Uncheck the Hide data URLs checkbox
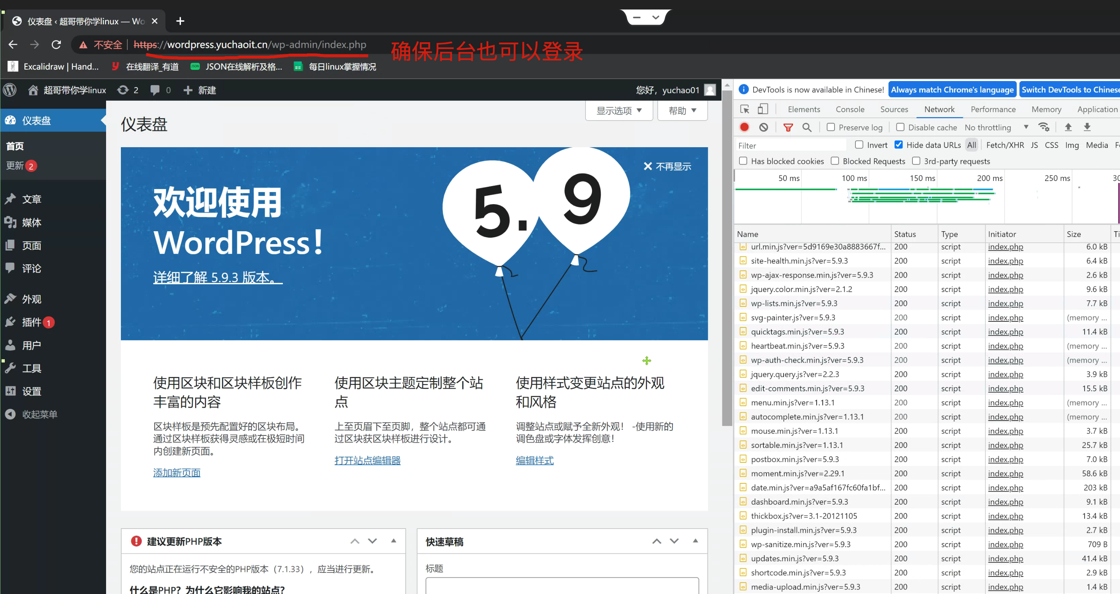The width and height of the screenshot is (1120, 594). (898, 145)
